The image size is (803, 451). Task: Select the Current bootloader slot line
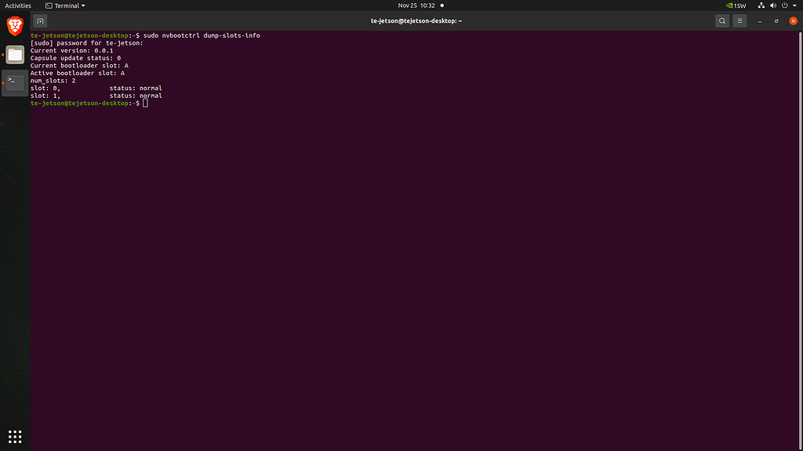(x=78, y=65)
